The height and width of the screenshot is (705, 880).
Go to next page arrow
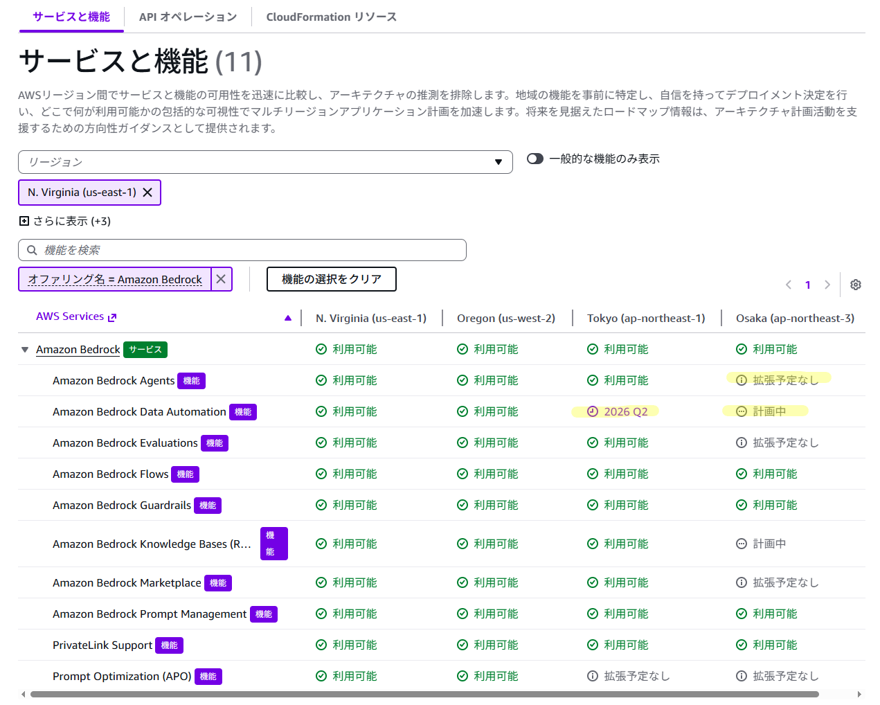pyautogui.click(x=827, y=285)
